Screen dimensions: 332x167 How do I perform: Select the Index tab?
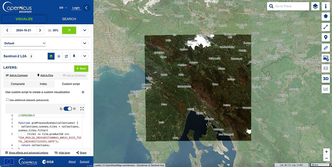[x=43, y=84]
